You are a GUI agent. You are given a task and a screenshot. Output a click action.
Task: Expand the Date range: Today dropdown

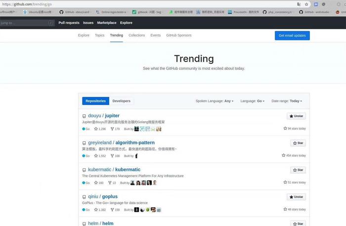click(287, 101)
